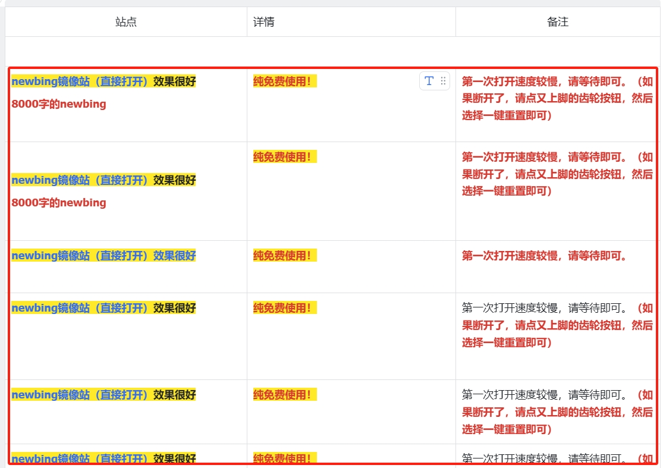Select the 详情 column header
Image resolution: width=663 pixels, height=468 pixels.
coord(264,22)
